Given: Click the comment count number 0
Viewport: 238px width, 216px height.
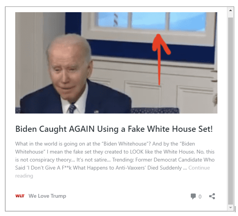Looking at the screenshot, I should [200, 197].
